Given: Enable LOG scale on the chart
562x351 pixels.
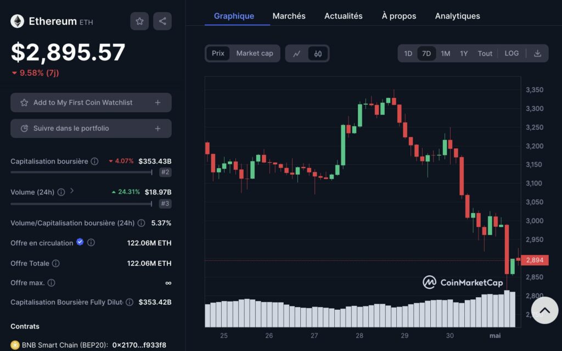Looking at the screenshot, I should (x=512, y=53).
